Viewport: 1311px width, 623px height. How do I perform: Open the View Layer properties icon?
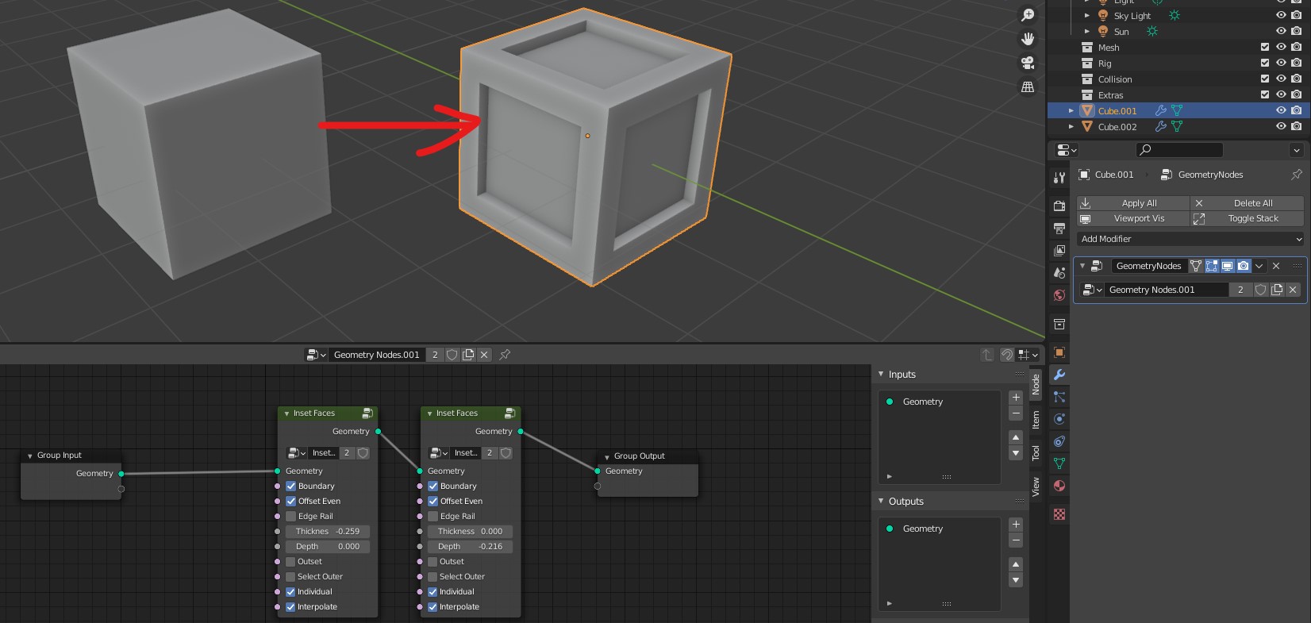click(1059, 251)
